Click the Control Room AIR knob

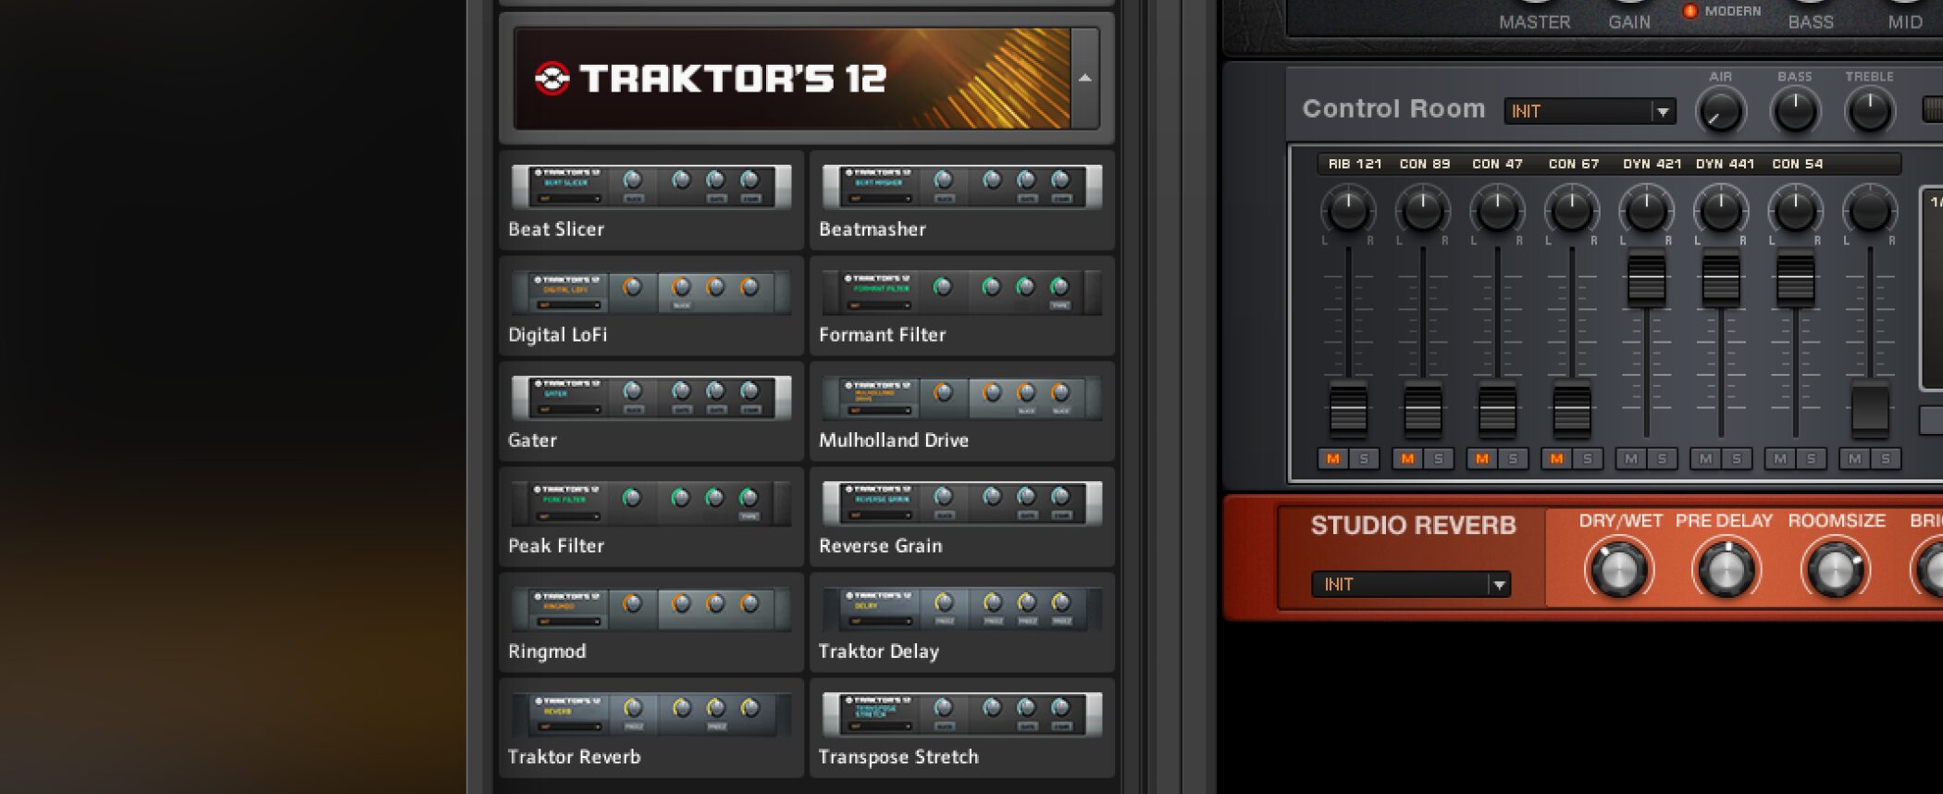tap(1720, 112)
